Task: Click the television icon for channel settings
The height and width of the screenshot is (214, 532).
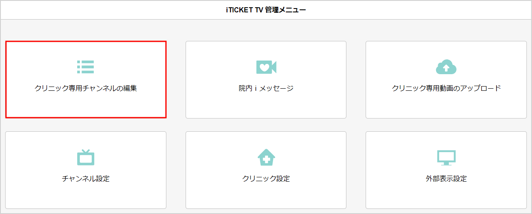Action: [x=85, y=157]
